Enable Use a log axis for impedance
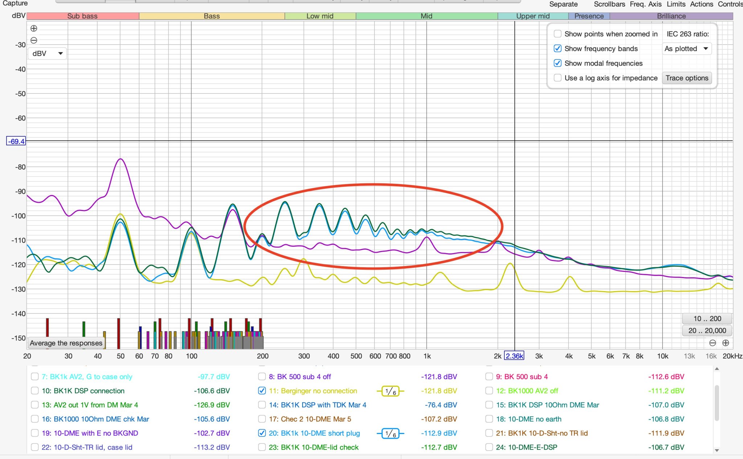Image resolution: width=743 pixels, height=459 pixels. (558, 78)
